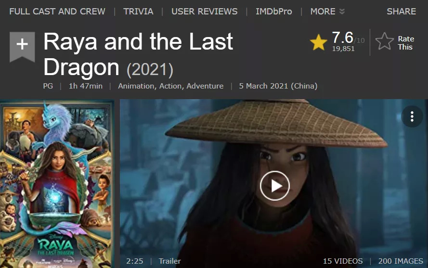428x268 pixels.
Task: Open the three-dot video options menu
Action: pos(412,116)
